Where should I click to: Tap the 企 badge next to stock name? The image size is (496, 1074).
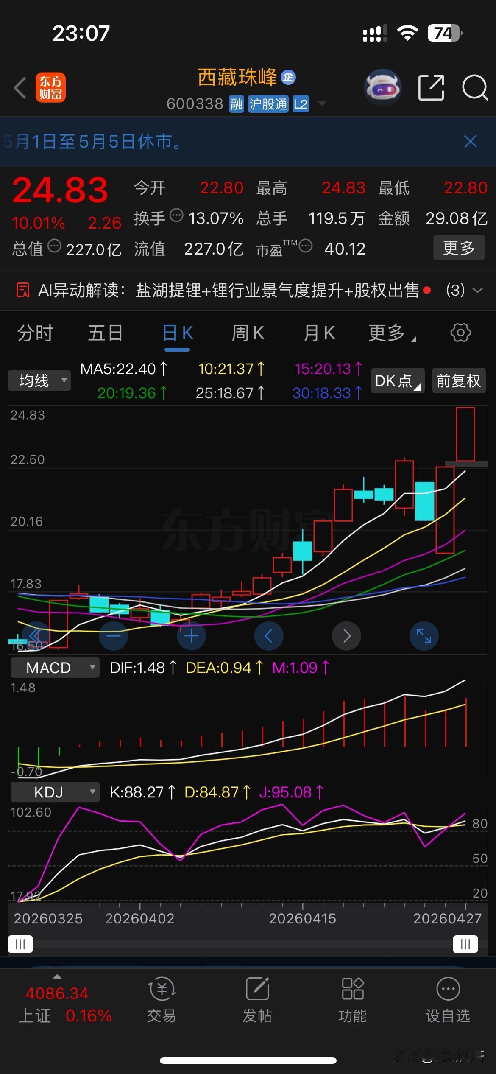(288, 77)
